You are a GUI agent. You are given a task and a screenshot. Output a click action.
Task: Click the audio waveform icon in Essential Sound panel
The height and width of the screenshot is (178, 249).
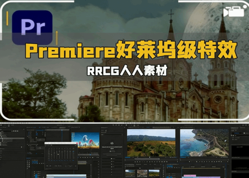point(112,143)
